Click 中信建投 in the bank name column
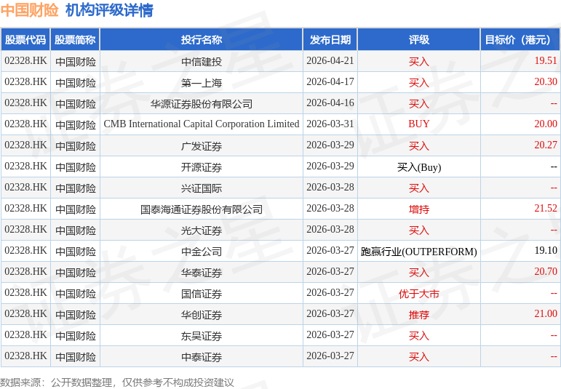 tap(202, 62)
